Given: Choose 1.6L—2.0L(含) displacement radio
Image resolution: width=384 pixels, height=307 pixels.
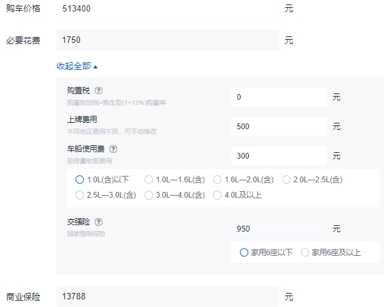Looking at the screenshot, I should (x=218, y=180).
